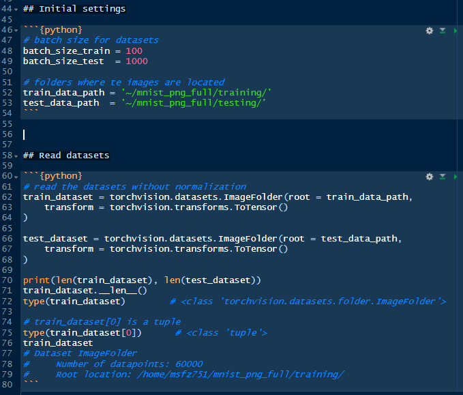Viewport: 463px width, 395px height.
Task: Click the testing path string on line 53
Action: point(193,103)
